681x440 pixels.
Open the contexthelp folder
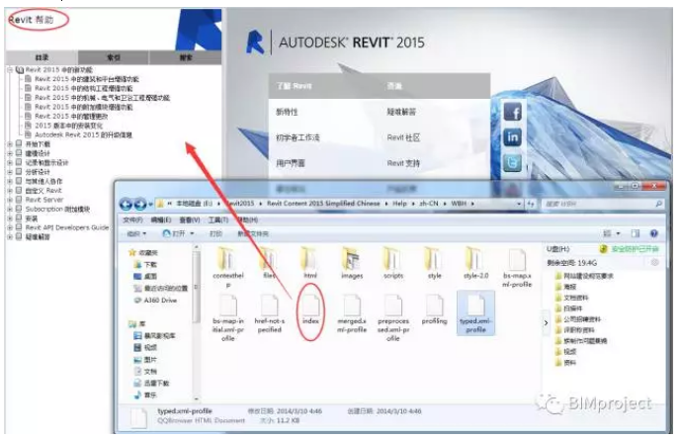coord(228,267)
